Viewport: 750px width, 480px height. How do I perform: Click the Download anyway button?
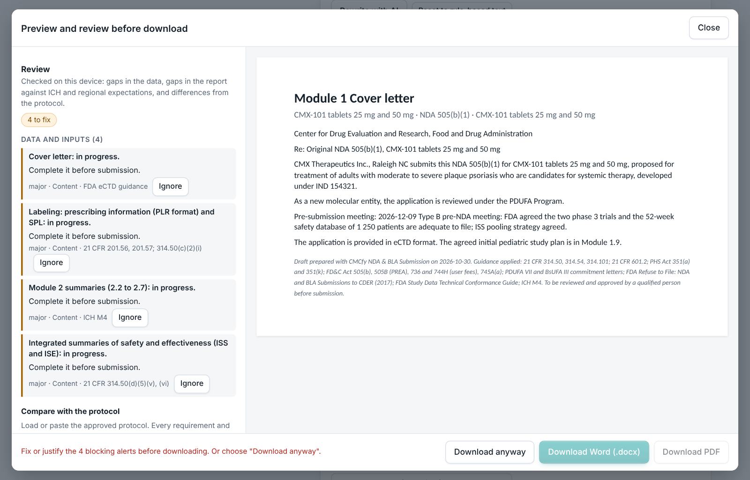[x=489, y=452]
